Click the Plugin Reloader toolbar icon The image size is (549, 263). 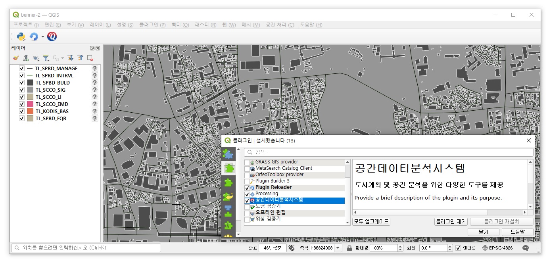(34, 36)
